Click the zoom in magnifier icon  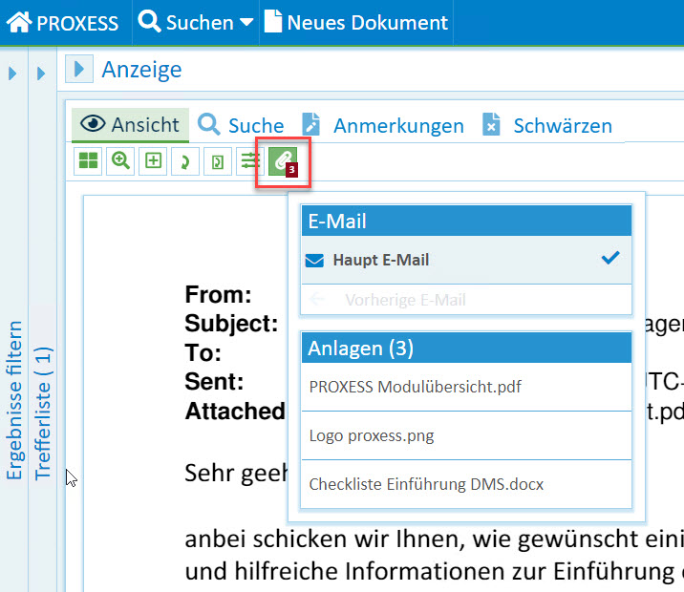point(120,162)
